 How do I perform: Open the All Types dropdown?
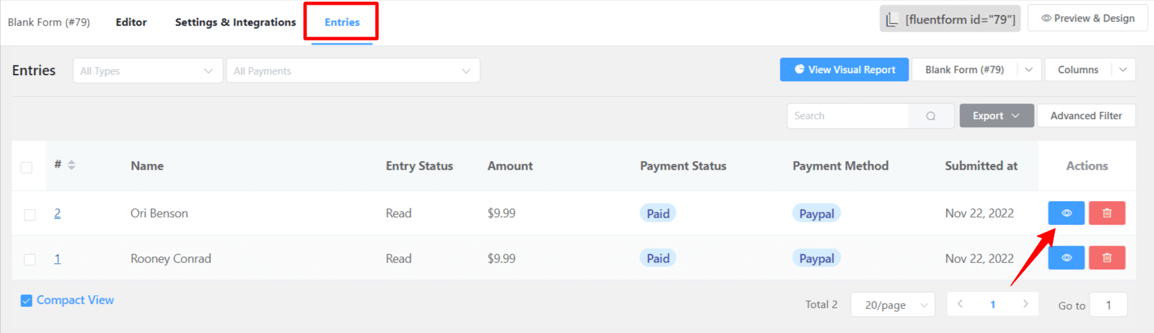tap(148, 71)
